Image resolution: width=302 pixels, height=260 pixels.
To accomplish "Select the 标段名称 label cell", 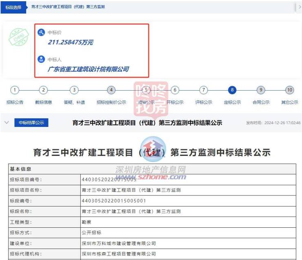I will coord(44,211).
